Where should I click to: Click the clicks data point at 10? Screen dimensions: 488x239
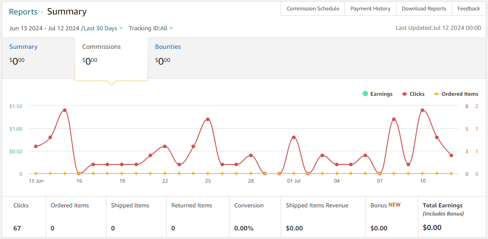(422, 110)
